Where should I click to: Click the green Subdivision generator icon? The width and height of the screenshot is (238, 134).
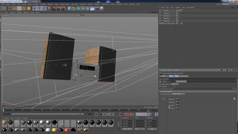[x=78, y=8]
